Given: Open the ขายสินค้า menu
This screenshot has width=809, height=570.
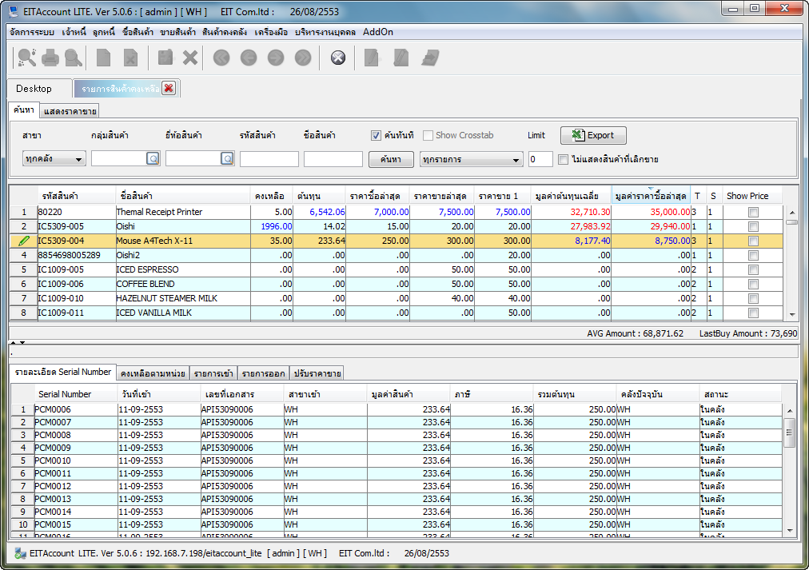Looking at the screenshot, I should pyautogui.click(x=178, y=32).
